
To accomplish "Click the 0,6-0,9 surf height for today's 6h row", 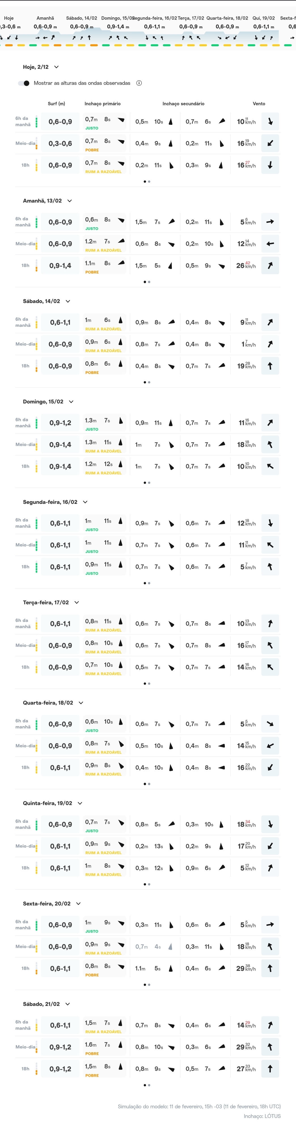I will tap(60, 121).
